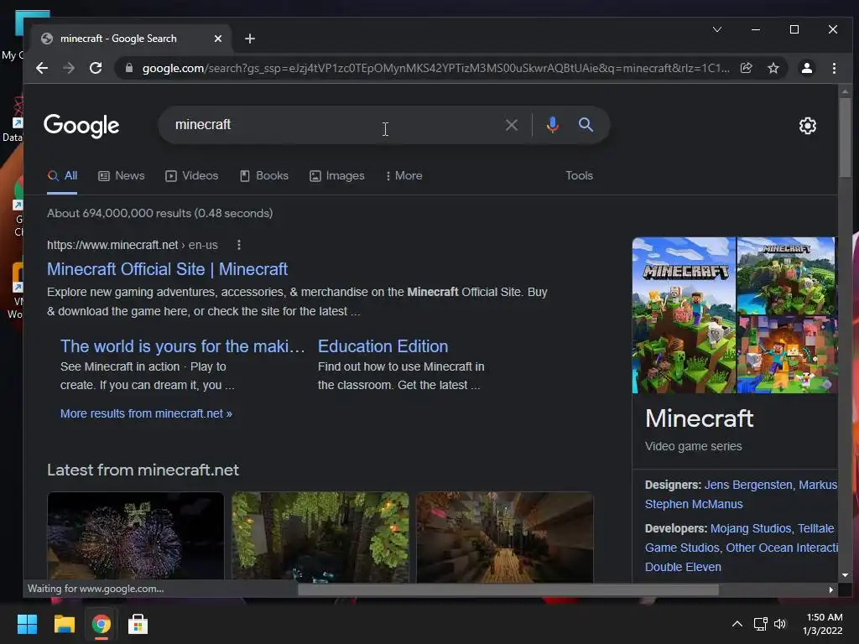Open the Tools filter options
The height and width of the screenshot is (644, 859).
[579, 176]
